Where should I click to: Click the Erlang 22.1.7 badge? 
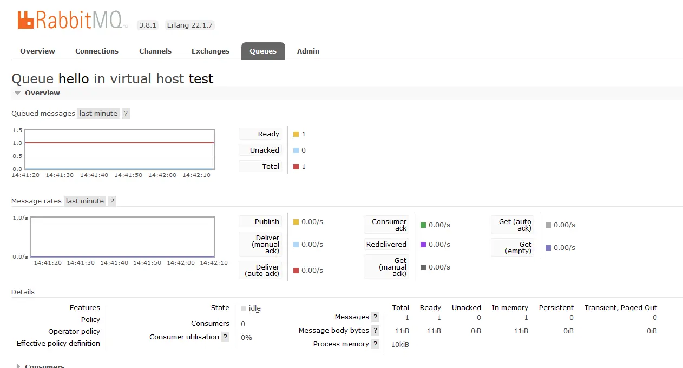189,25
